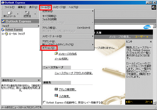Open the 表示(V) menu
The height and width of the screenshot is (110, 157).
coord(33,7)
